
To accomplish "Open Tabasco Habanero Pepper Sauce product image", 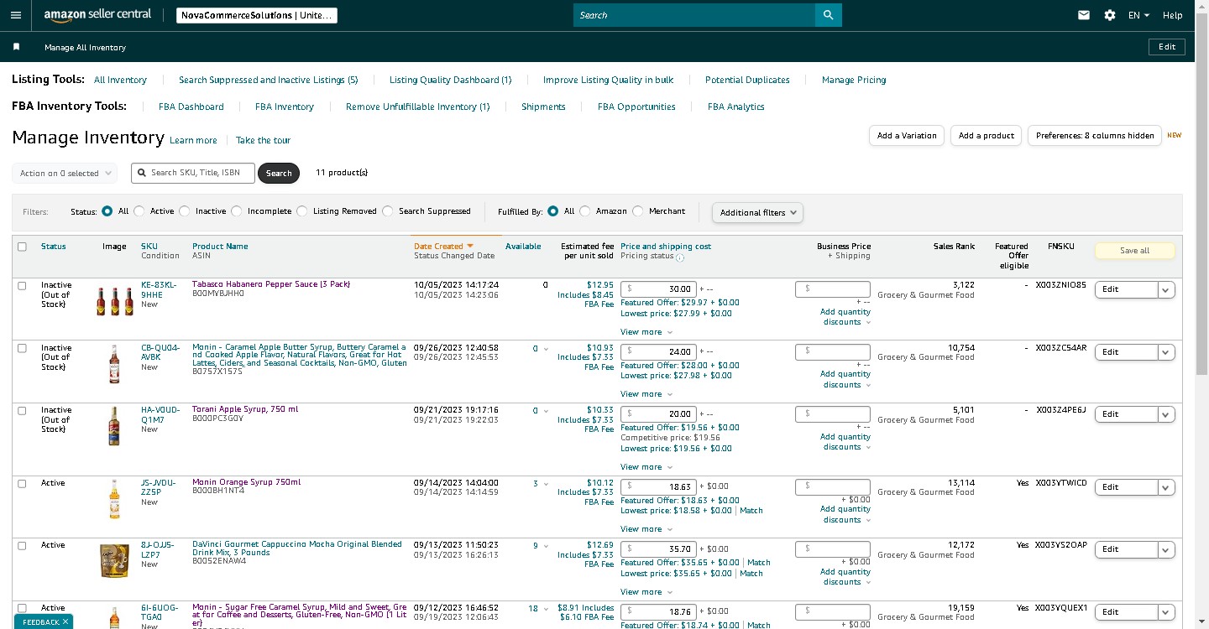I will [114, 300].
